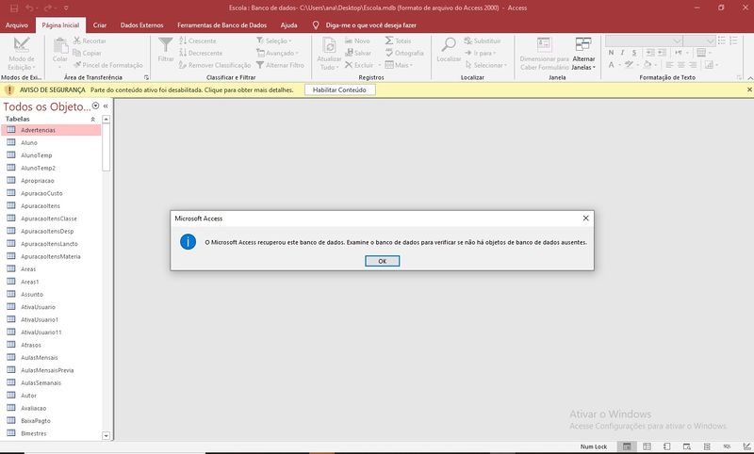Click Salvar record button
Image resolution: width=754 pixels, height=454 pixels.
click(x=358, y=53)
